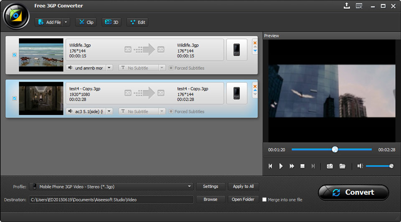
Task: Open the snapshot folder icon
Action: click(x=343, y=166)
